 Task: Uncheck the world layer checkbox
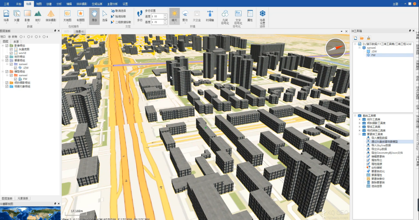click(11, 53)
